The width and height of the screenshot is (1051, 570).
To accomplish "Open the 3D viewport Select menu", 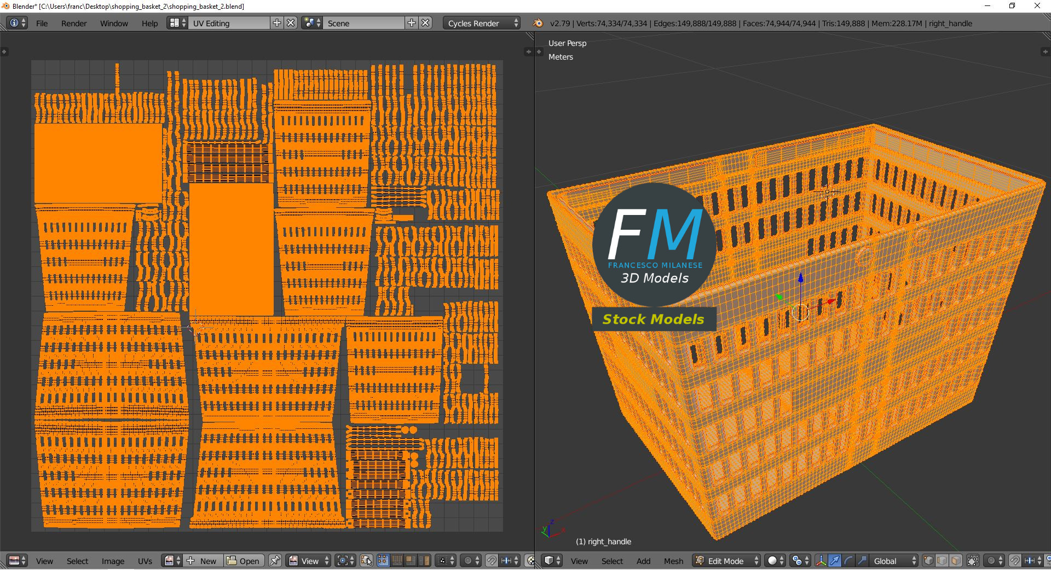I will [612, 561].
